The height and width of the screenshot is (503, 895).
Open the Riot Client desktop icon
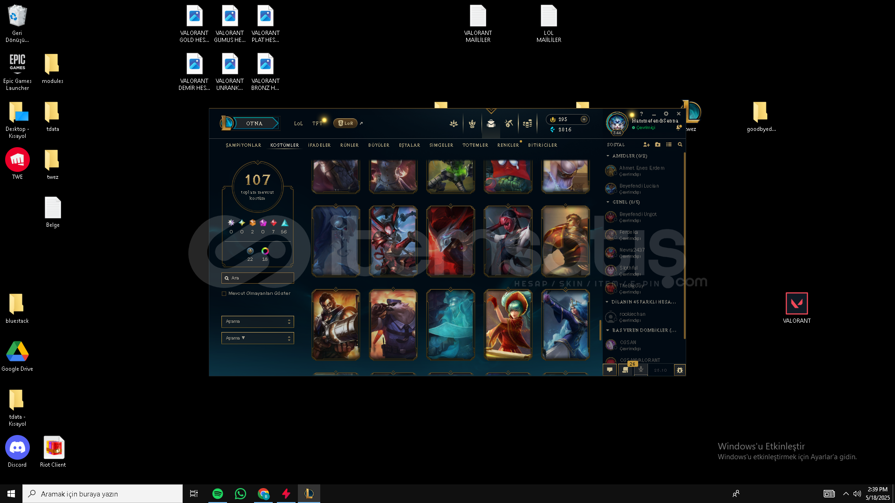click(x=53, y=451)
